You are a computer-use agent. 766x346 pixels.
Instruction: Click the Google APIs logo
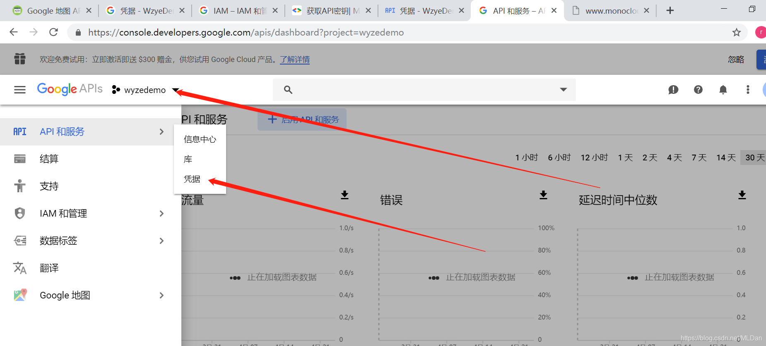(70, 89)
